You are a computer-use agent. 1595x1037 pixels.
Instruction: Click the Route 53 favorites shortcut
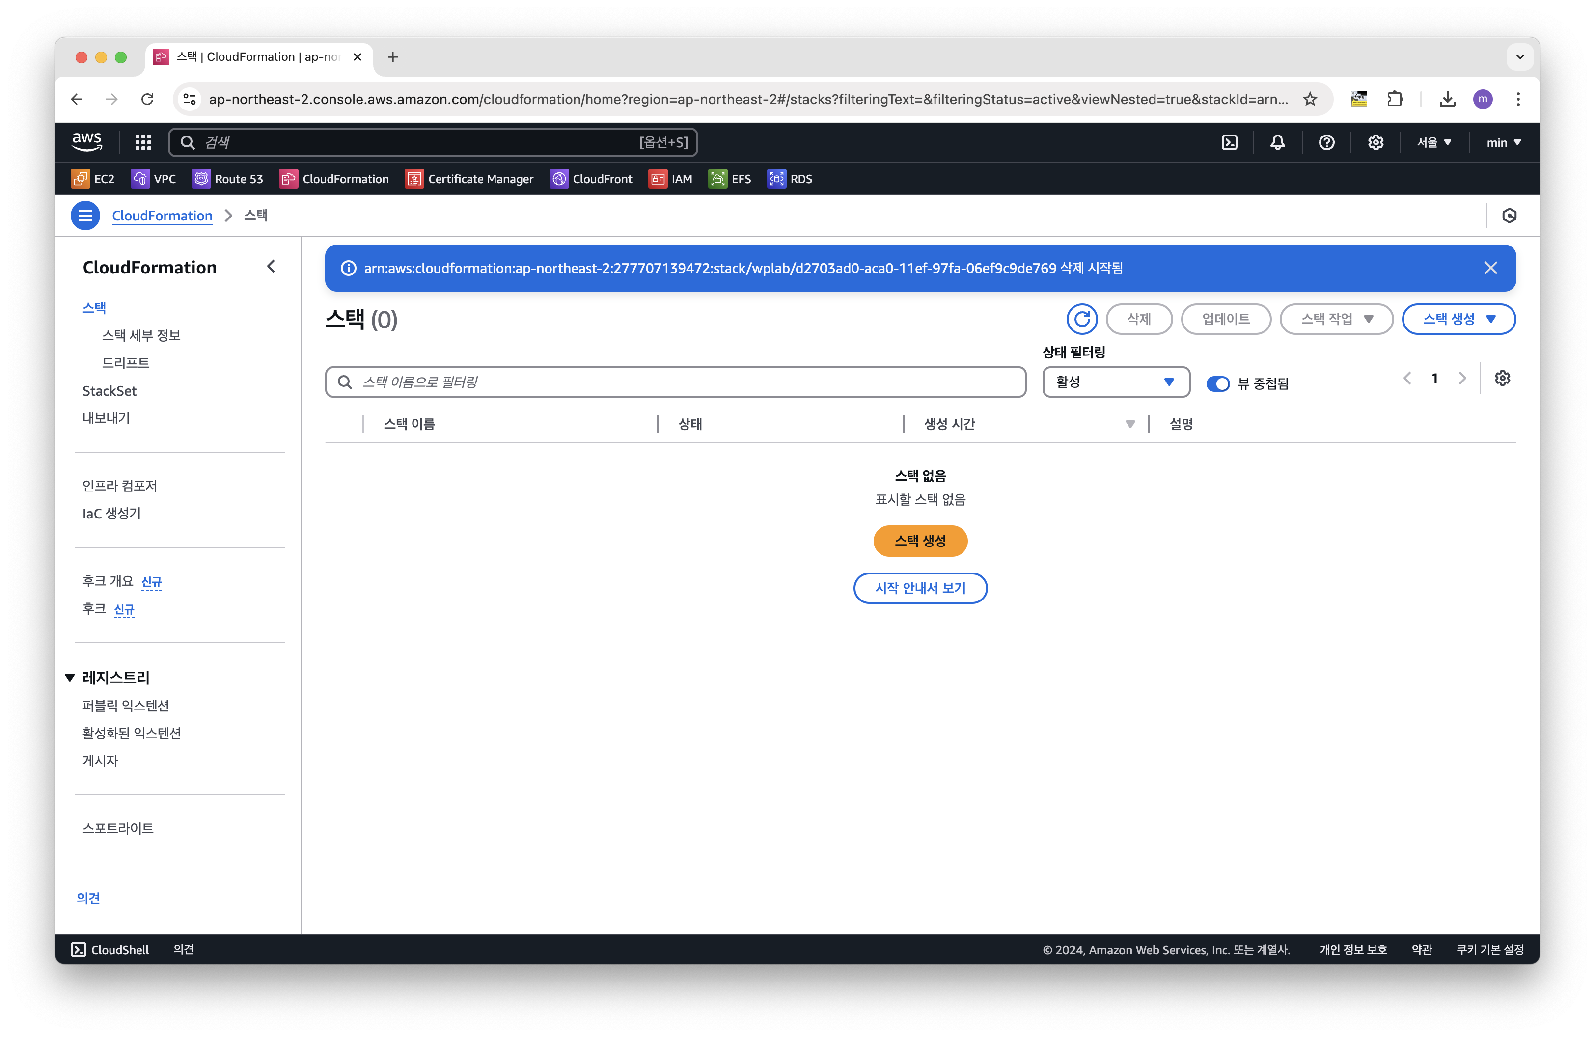tap(228, 179)
